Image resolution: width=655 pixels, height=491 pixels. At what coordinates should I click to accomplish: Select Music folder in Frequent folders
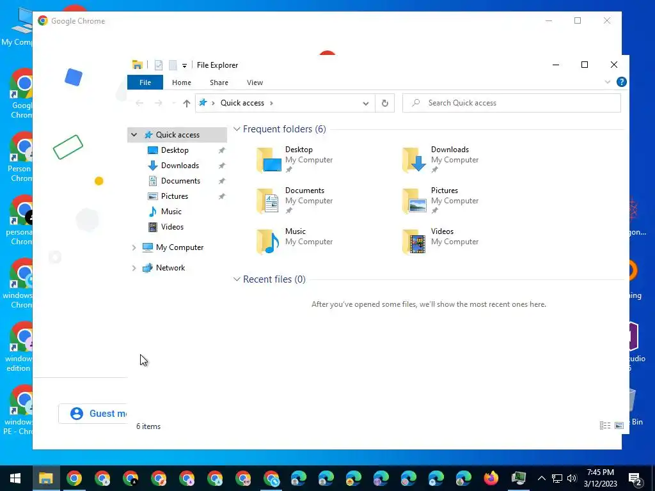click(x=296, y=241)
